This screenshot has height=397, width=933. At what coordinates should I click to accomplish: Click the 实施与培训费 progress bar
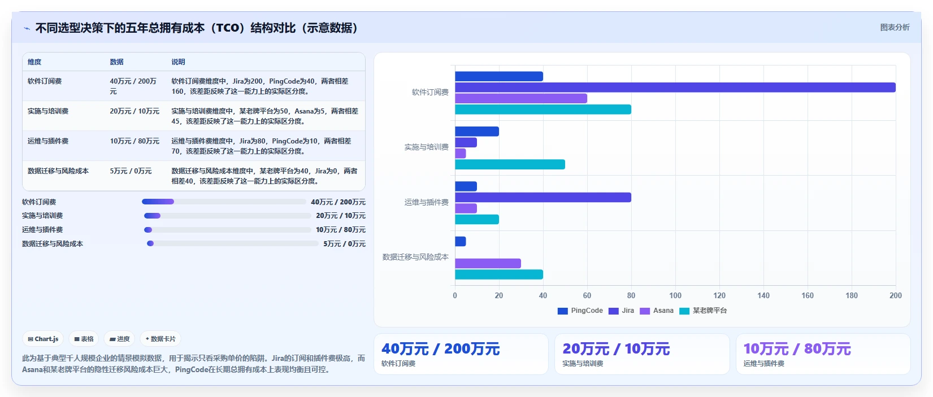(x=227, y=216)
